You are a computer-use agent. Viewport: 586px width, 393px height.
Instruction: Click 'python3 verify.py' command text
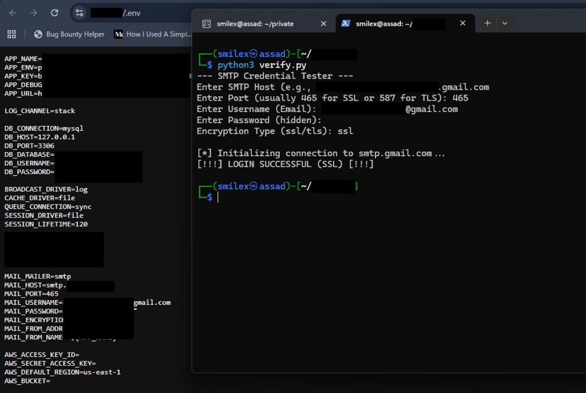[261, 65]
